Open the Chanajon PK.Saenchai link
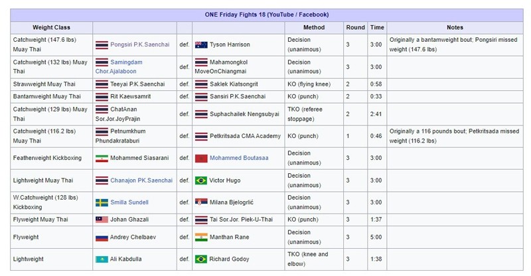Image resolution: width=531 pixels, height=276 pixels. (141, 180)
